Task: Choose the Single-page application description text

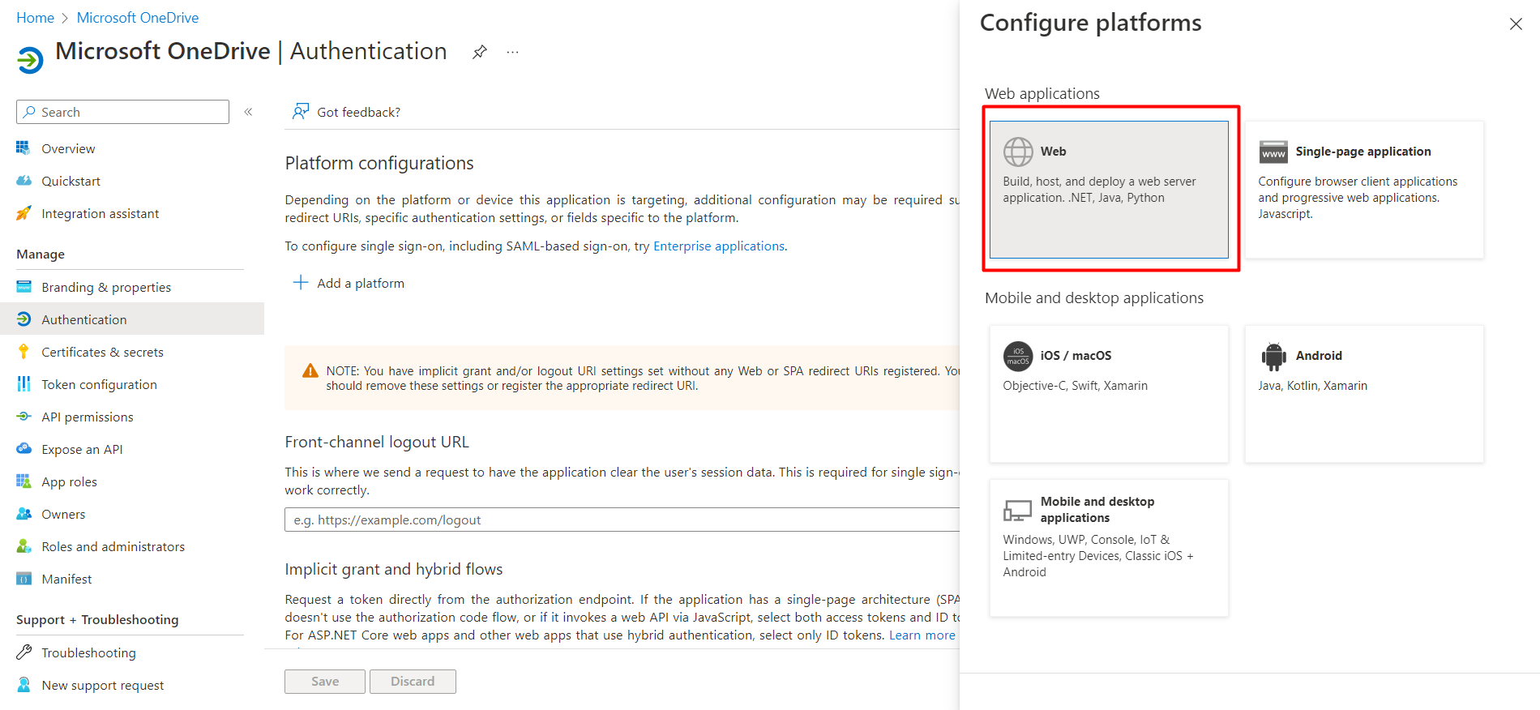Action: point(1358,198)
